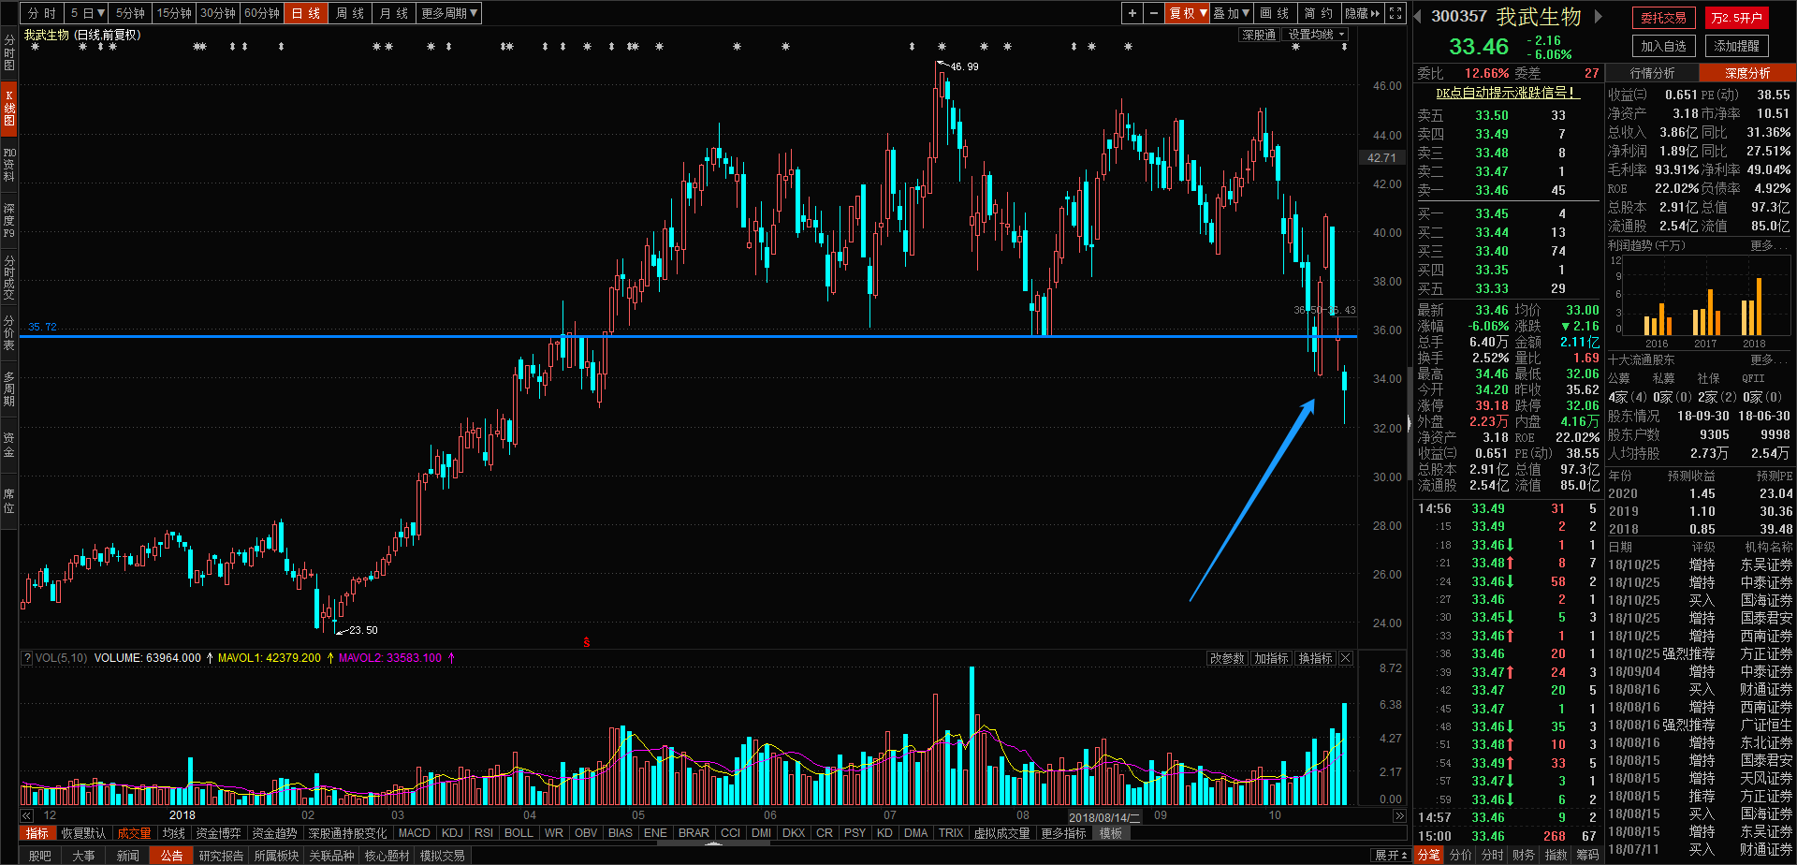1797x865 pixels.
Task: Open 设置均线 dropdown
Action: pos(1315,35)
